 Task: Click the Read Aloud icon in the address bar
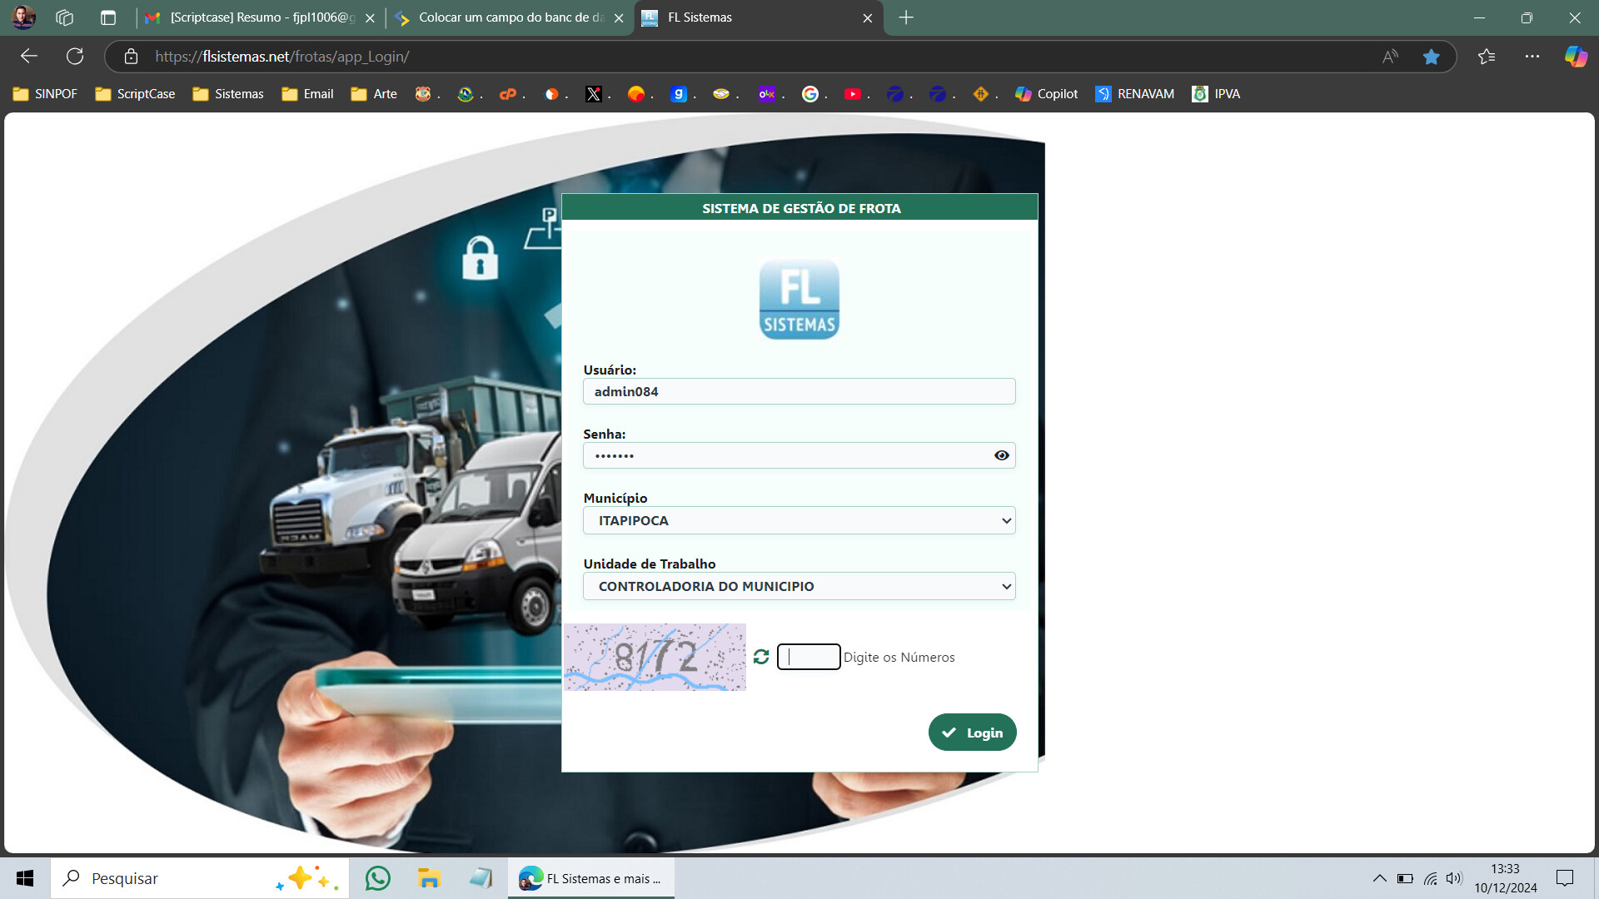[x=1389, y=57]
